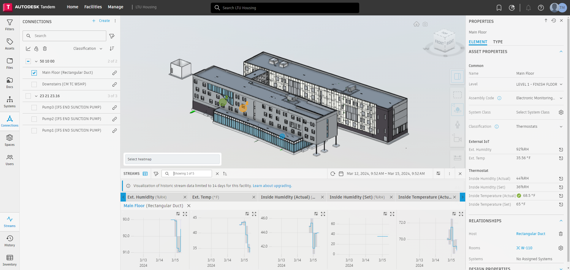Click the Search LTU Housing field

coord(285,8)
